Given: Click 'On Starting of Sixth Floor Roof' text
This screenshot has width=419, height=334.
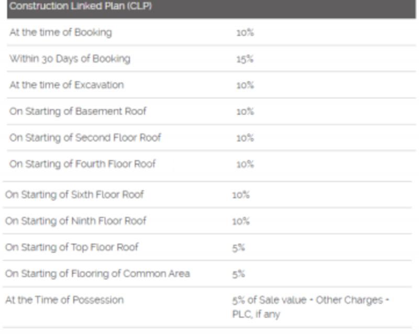Looking at the screenshot, I should [74, 195].
